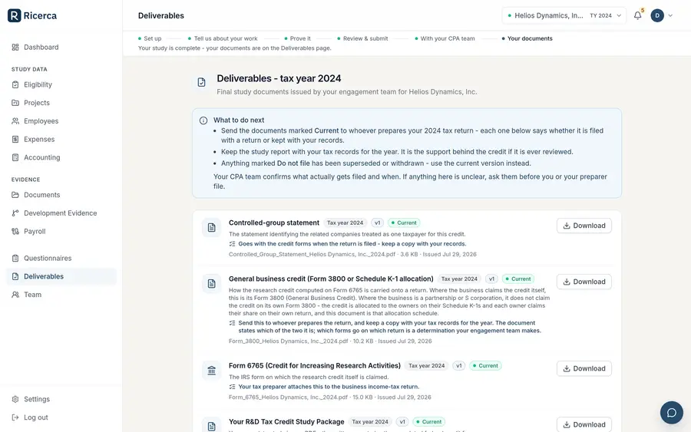Image resolution: width=691 pixels, height=432 pixels.
Task: Go to Review & submit step
Action: tap(362, 38)
